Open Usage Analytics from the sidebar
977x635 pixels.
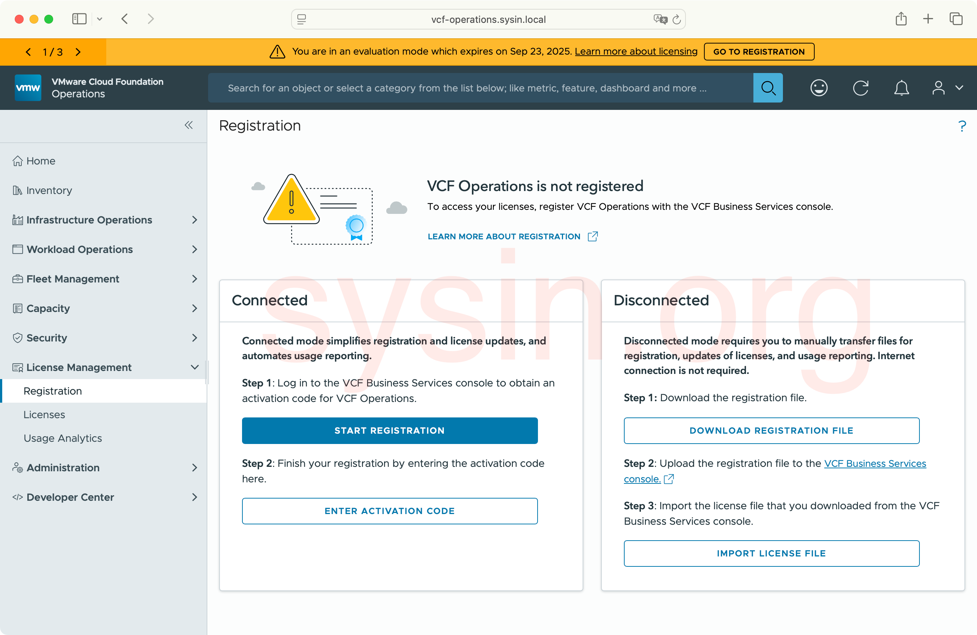coord(62,438)
